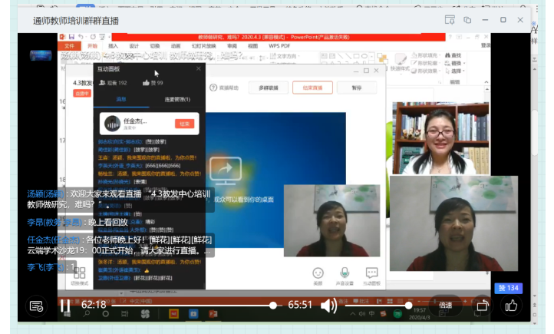The image size is (554, 334).
Task: Click the 观看 192 viewer count
Action: 113,83
